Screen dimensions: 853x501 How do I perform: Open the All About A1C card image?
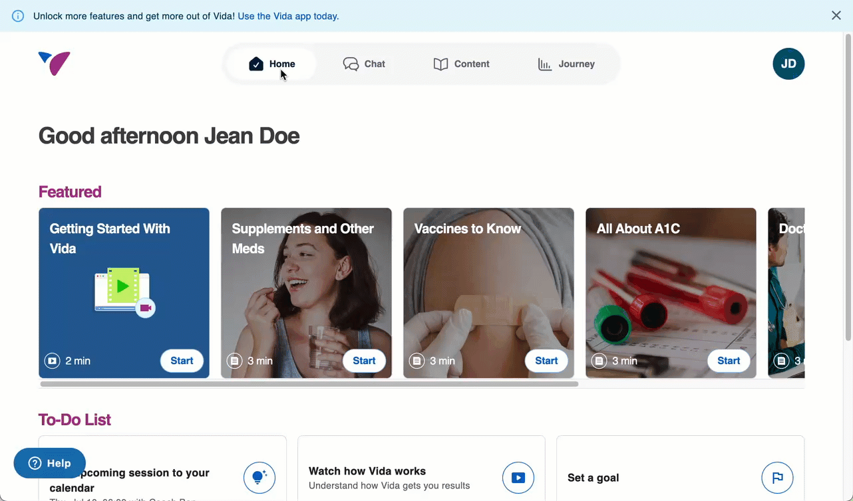[671, 293]
